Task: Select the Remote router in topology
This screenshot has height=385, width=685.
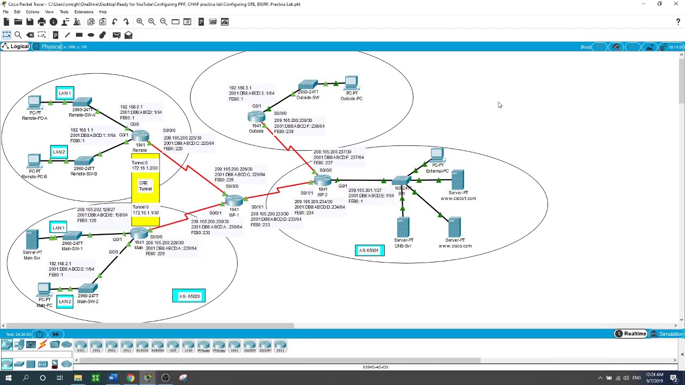Action: tap(140, 137)
